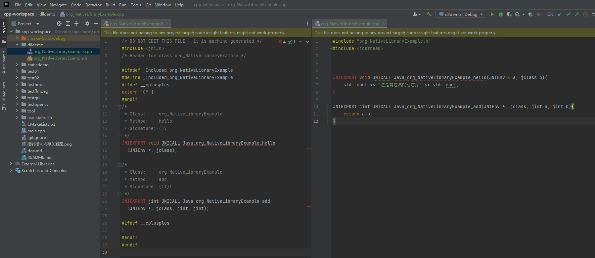
Task: Run the dlldemo configuration
Action: click(492, 14)
